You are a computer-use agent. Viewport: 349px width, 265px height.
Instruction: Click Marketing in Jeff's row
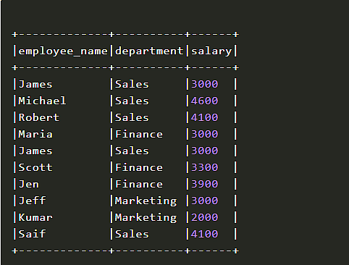[146, 201]
